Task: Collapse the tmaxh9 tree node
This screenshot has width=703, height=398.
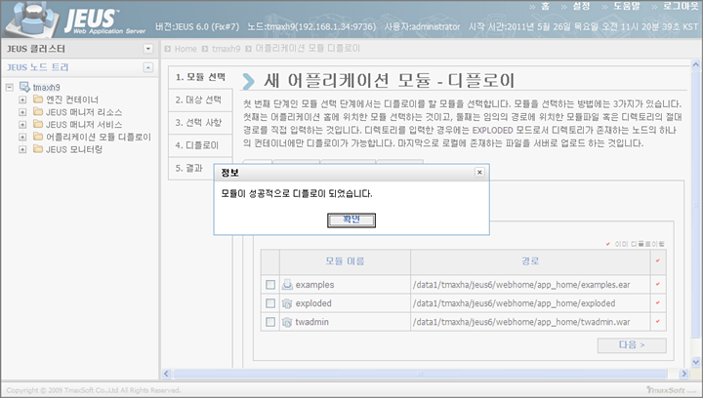Action: (10, 87)
